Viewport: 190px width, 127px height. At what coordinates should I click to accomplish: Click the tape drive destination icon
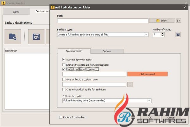36,37
